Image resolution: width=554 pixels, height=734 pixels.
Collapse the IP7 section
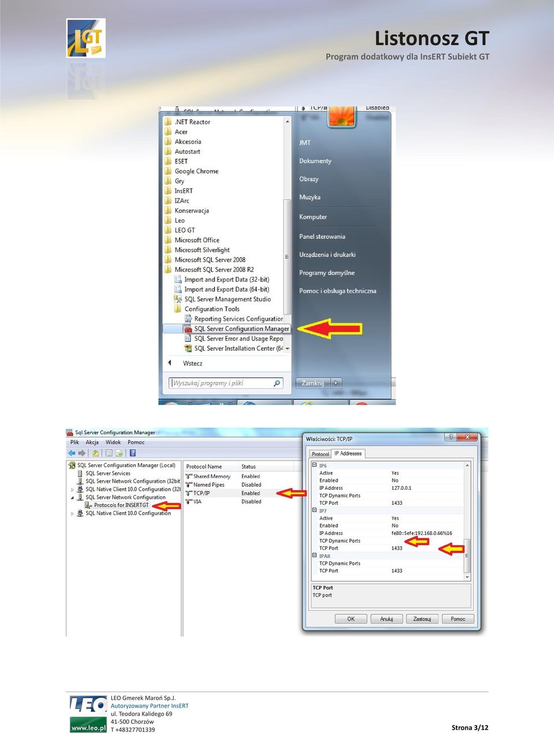(315, 511)
